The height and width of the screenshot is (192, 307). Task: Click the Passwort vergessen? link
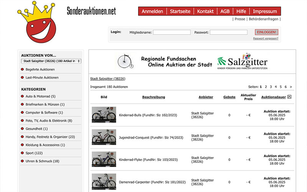point(266,38)
